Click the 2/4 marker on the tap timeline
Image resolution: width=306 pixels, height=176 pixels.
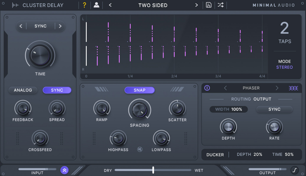point(174,76)
